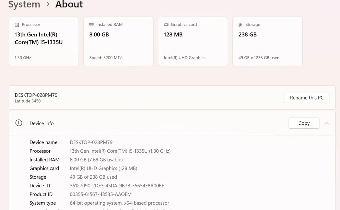Click the Graphics card icon

[x=166, y=25]
